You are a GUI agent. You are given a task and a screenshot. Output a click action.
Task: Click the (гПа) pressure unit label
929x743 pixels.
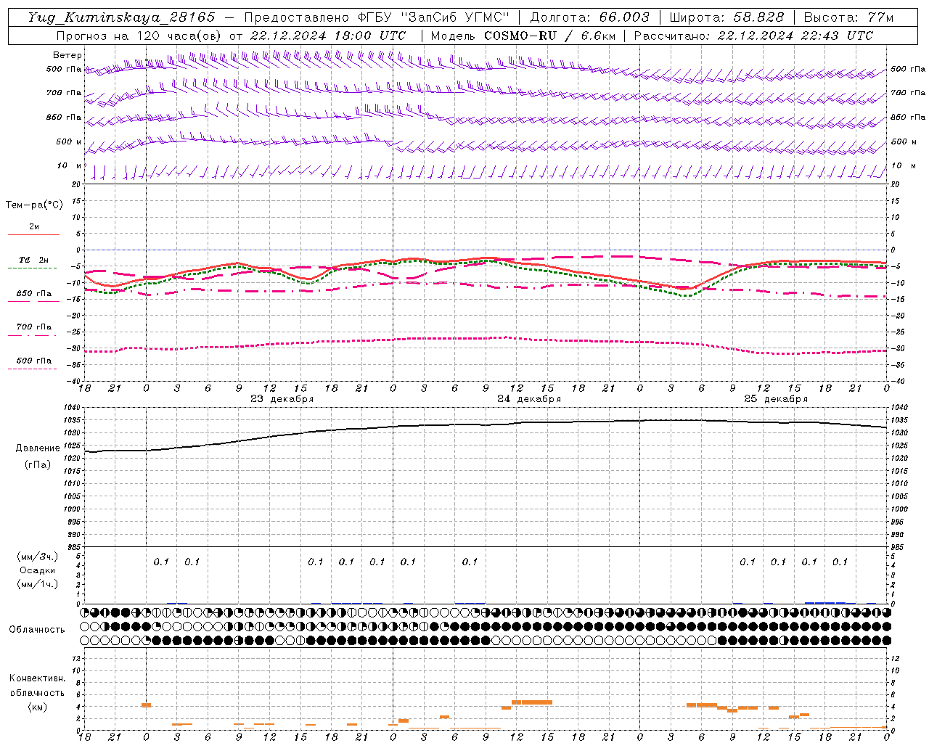point(37,464)
